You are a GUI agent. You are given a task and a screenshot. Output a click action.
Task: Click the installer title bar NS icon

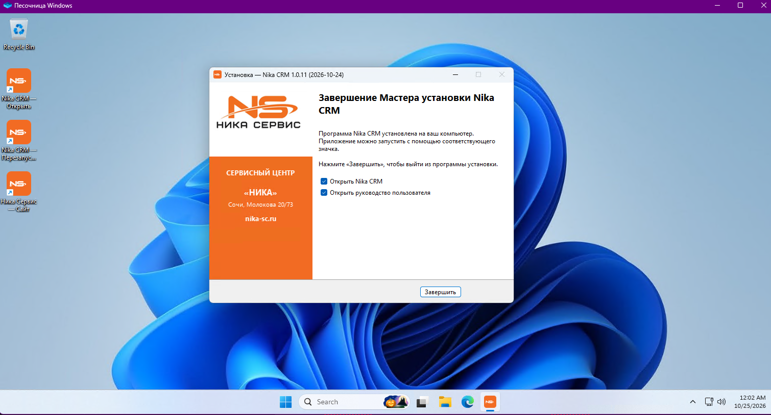217,74
